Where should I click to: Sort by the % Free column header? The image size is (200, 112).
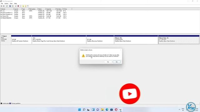click(x=67, y=9)
